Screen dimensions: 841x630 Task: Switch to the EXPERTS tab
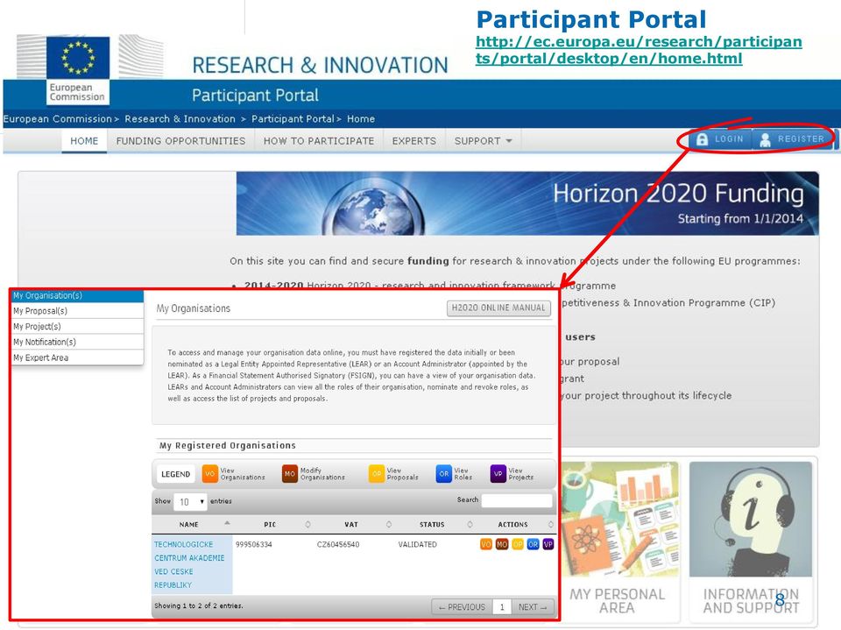point(414,141)
